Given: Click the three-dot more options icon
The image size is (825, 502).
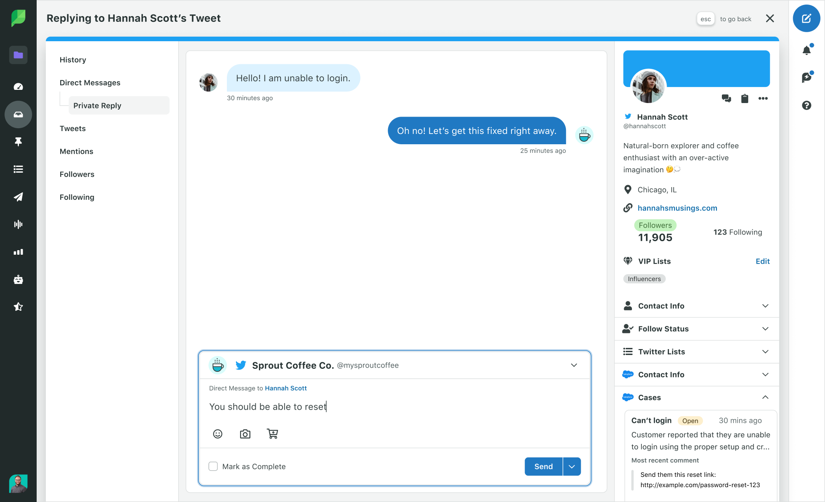Looking at the screenshot, I should 763,98.
